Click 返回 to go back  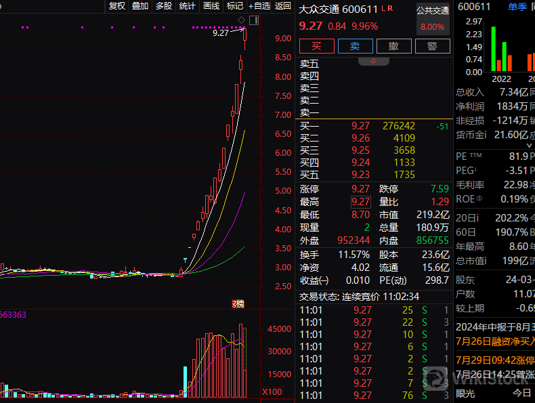pos(283,6)
